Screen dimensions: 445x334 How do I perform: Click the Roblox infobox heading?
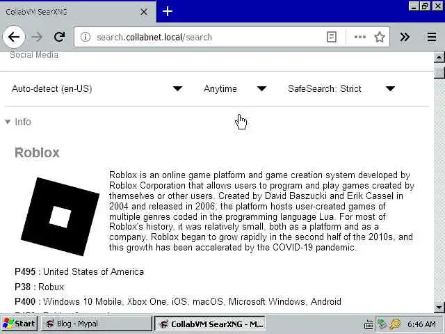[x=37, y=152]
